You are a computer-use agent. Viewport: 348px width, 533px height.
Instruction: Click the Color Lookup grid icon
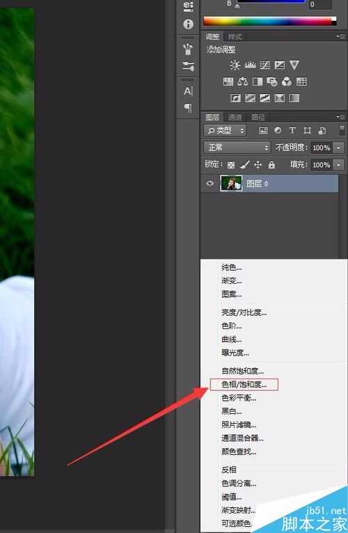[x=301, y=81]
